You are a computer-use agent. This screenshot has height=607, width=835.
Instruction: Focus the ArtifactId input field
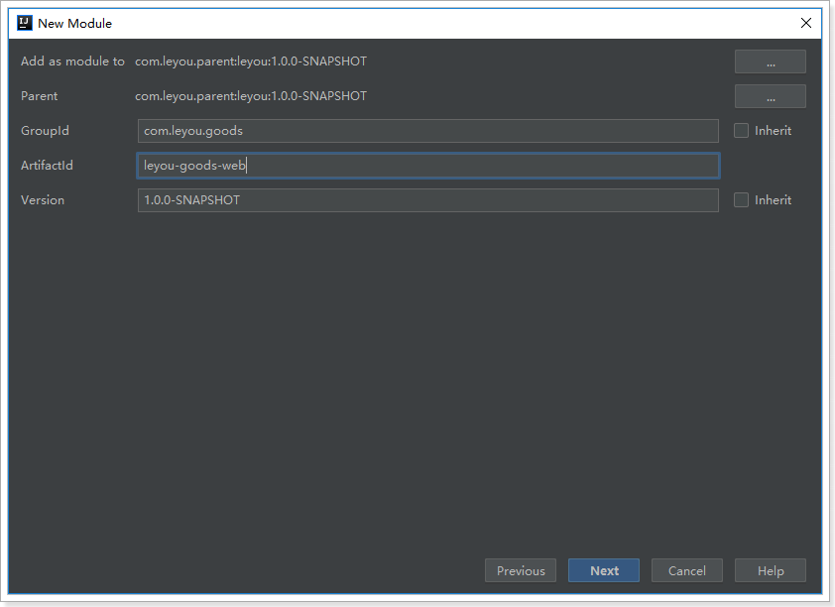[428, 166]
